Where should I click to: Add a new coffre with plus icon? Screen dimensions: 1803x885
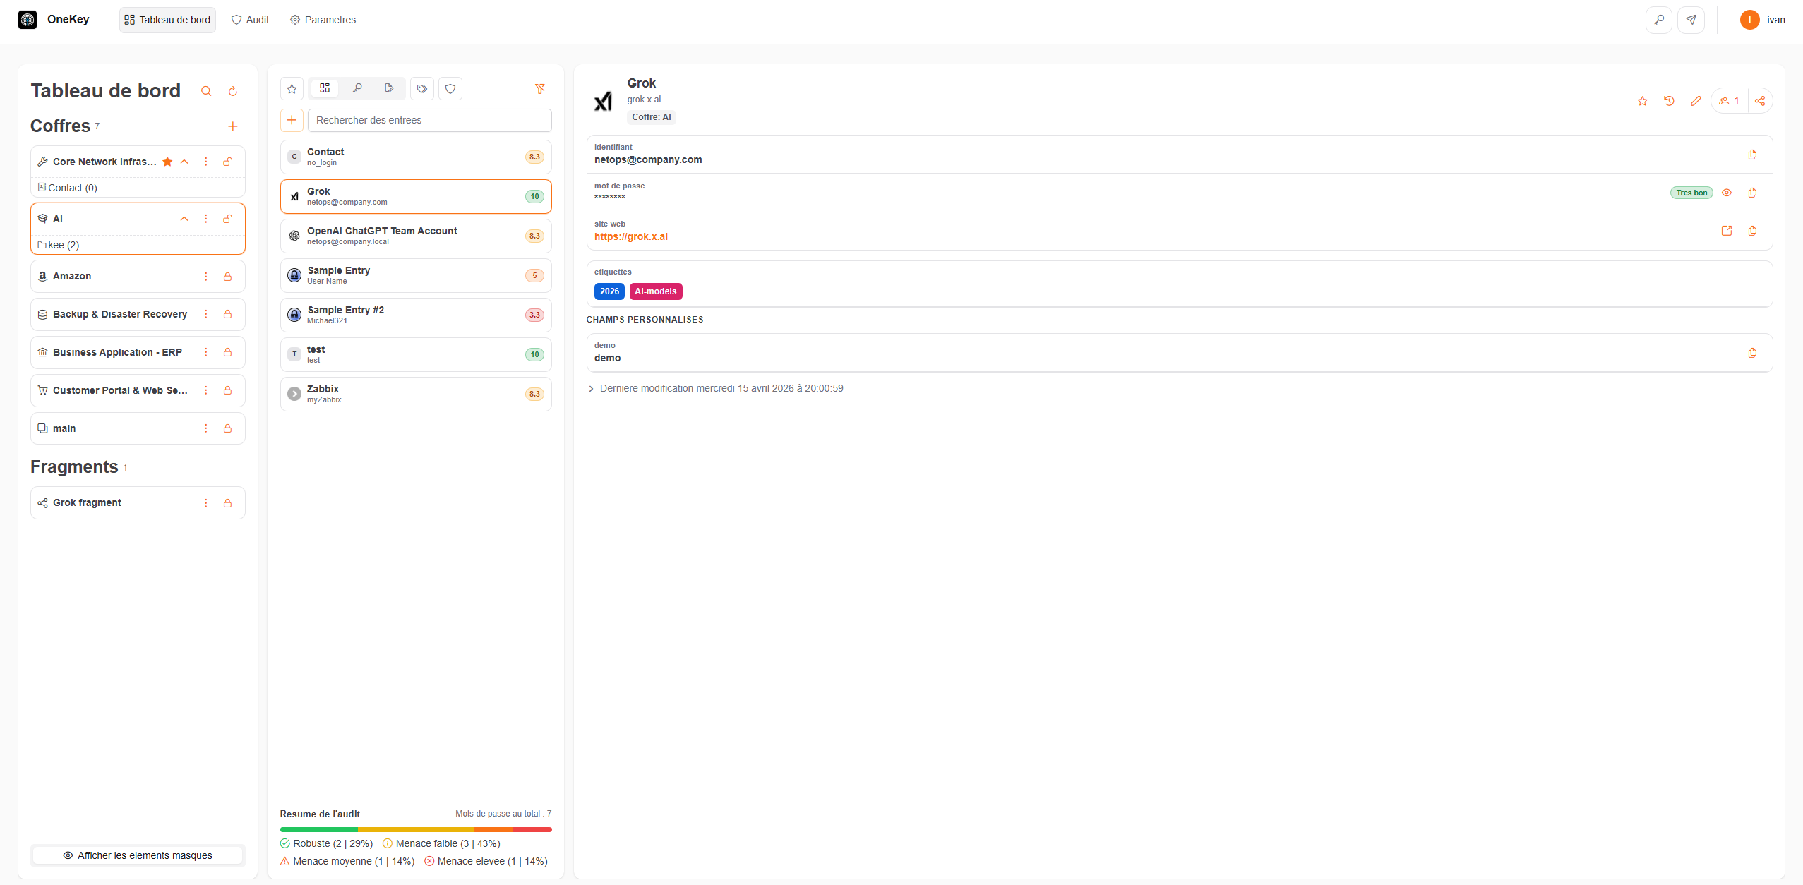233,126
